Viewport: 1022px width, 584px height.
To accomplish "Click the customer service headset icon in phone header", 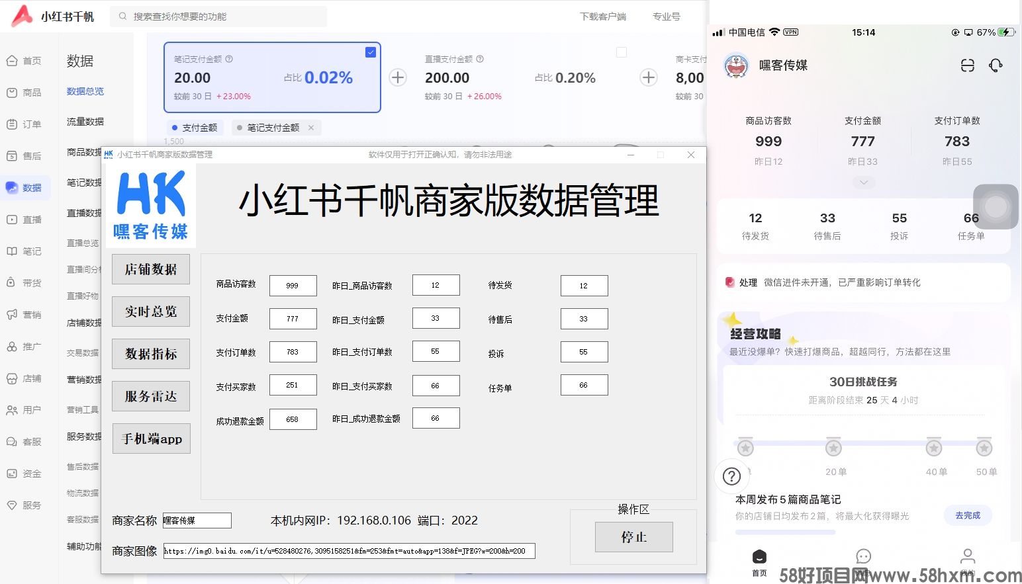I will (x=996, y=65).
